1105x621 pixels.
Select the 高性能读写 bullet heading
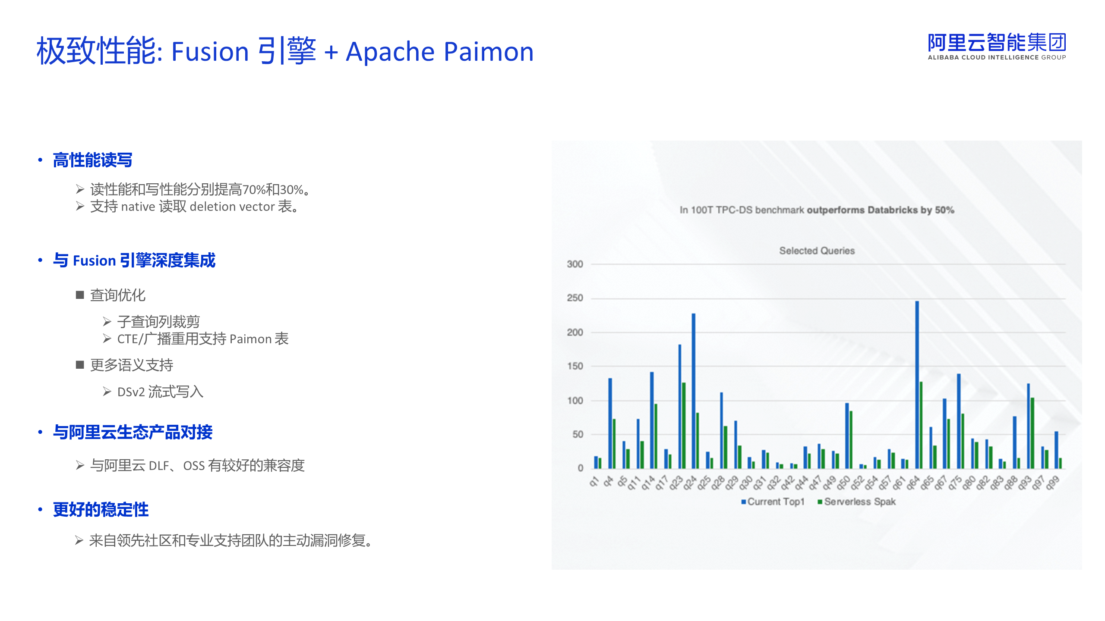coord(92,160)
